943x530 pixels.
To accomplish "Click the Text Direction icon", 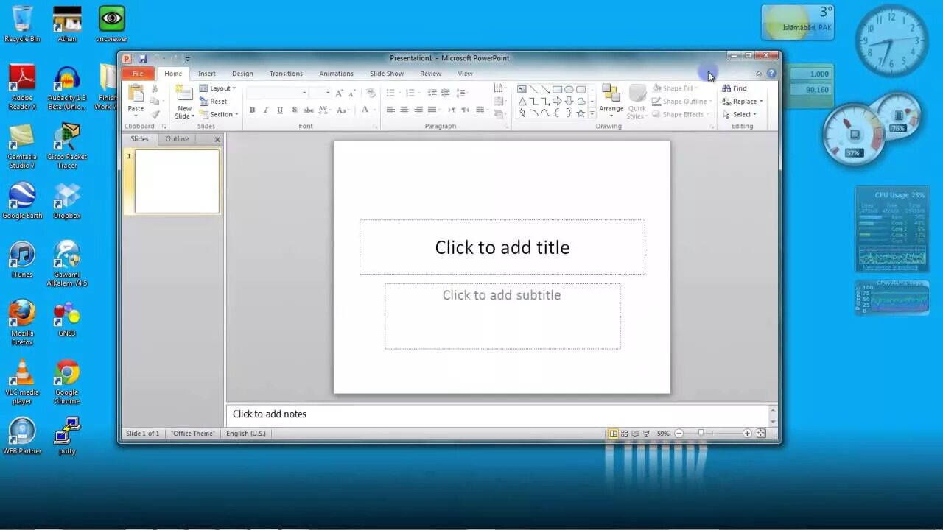I will tap(499, 88).
